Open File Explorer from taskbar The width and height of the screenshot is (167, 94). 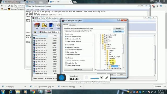click(18, 92)
